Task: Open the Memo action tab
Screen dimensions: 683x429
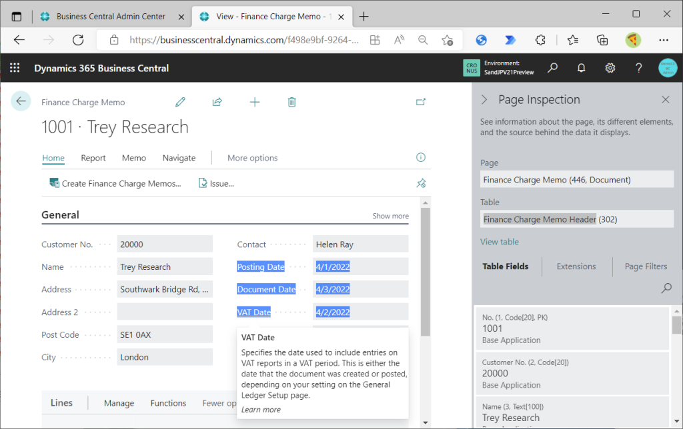Action: (x=133, y=158)
